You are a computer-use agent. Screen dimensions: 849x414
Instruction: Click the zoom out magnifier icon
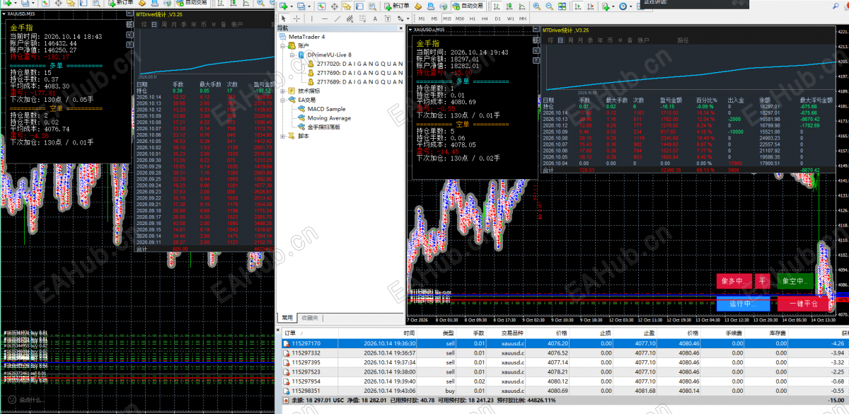pyautogui.click(x=549, y=6)
